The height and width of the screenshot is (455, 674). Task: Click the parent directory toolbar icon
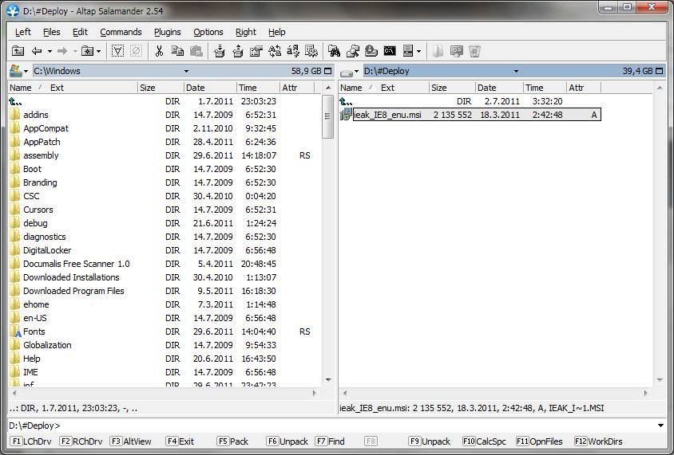[18, 51]
